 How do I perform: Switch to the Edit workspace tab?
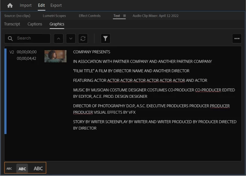[x=42, y=5]
